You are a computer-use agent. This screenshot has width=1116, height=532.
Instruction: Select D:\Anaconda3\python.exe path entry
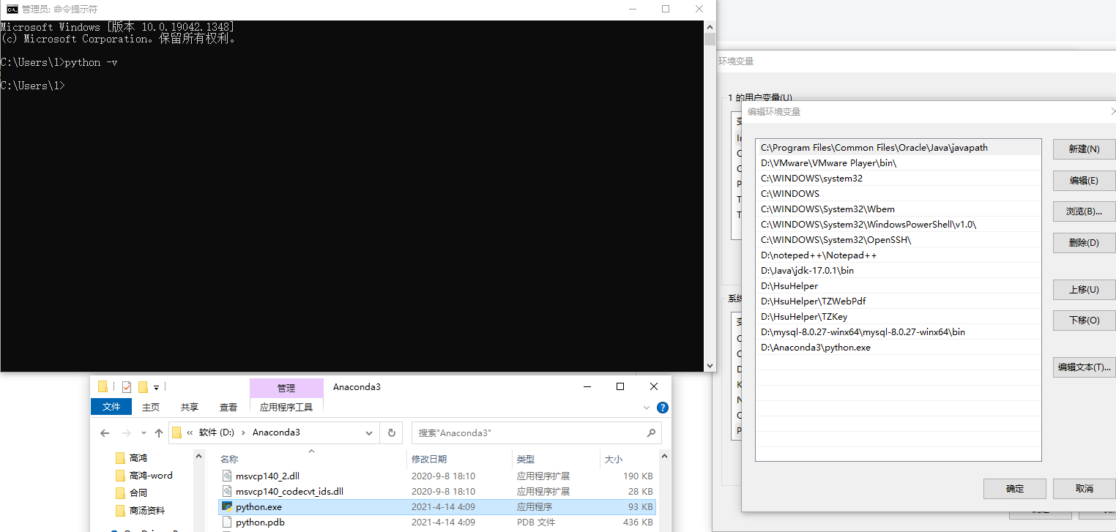coord(899,348)
